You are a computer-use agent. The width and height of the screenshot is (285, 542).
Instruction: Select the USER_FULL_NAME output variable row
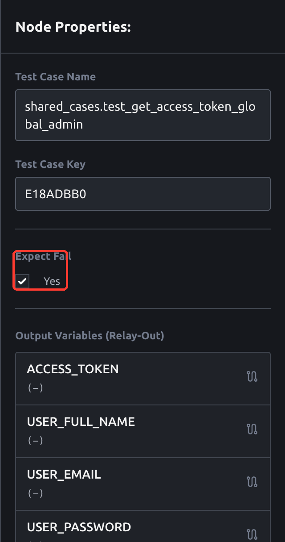(143, 431)
